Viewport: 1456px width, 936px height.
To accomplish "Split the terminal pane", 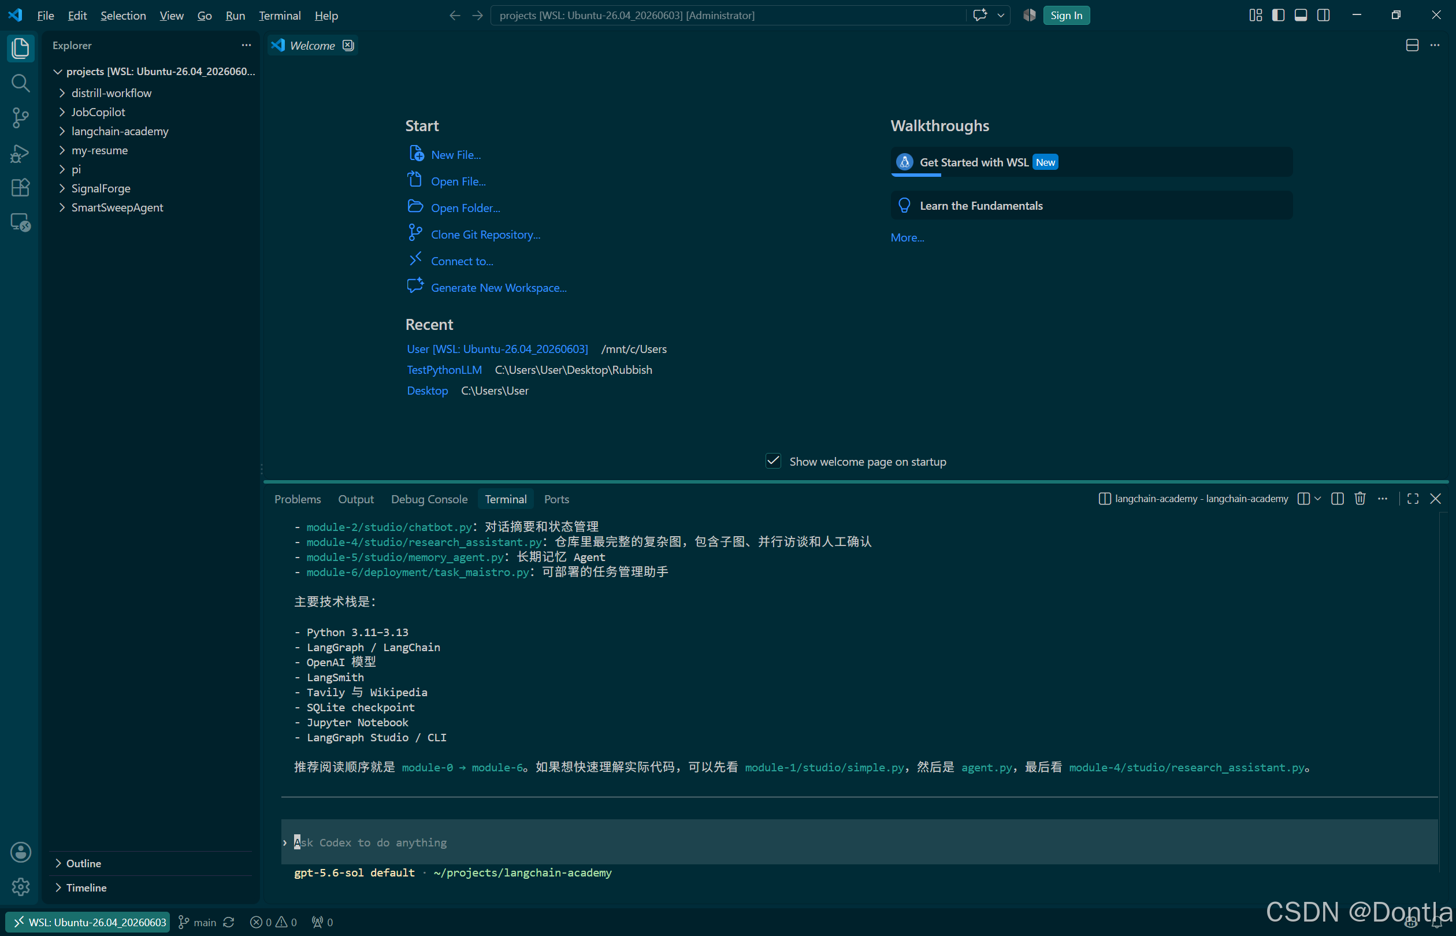I will pyautogui.click(x=1337, y=499).
